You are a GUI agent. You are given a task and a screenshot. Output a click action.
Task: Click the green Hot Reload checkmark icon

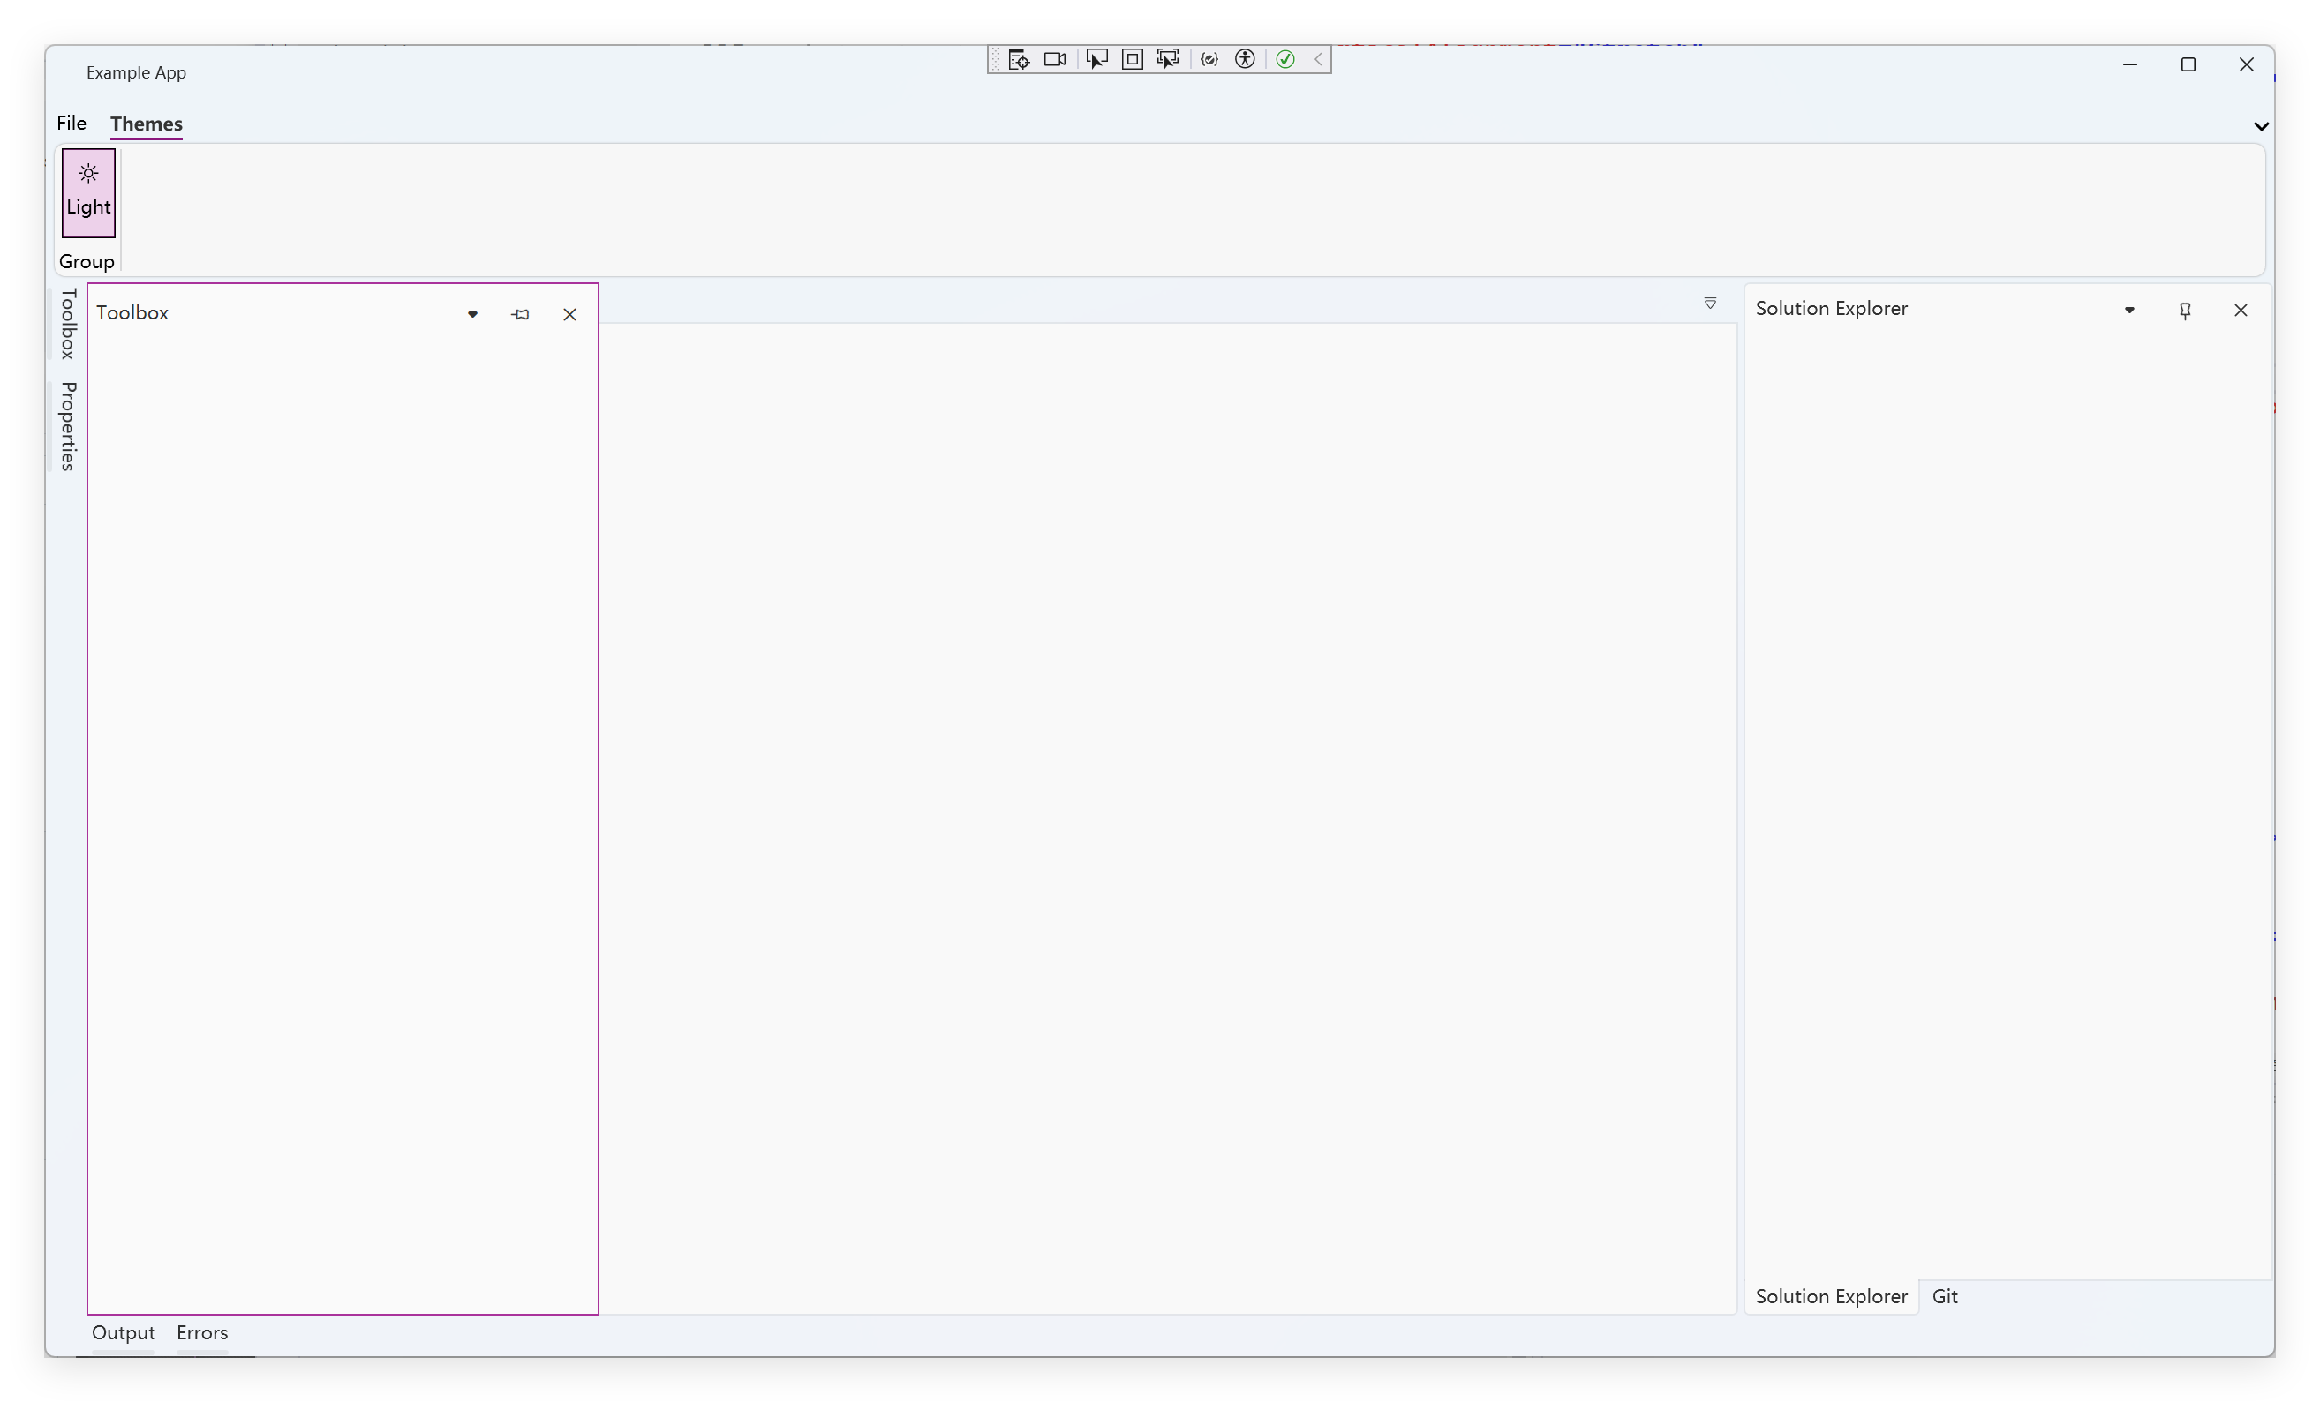[1285, 59]
